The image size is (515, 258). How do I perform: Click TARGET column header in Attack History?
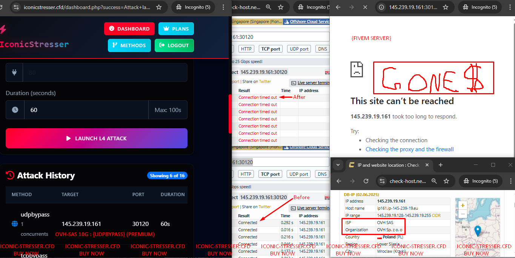pyautogui.click(x=70, y=195)
